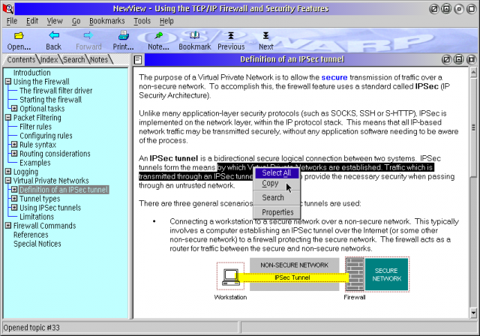Select the 'Special Notices' topic
480x336 pixels.
coord(37,244)
